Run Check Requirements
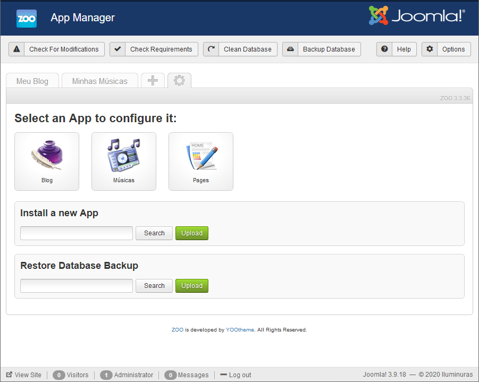 154,49
